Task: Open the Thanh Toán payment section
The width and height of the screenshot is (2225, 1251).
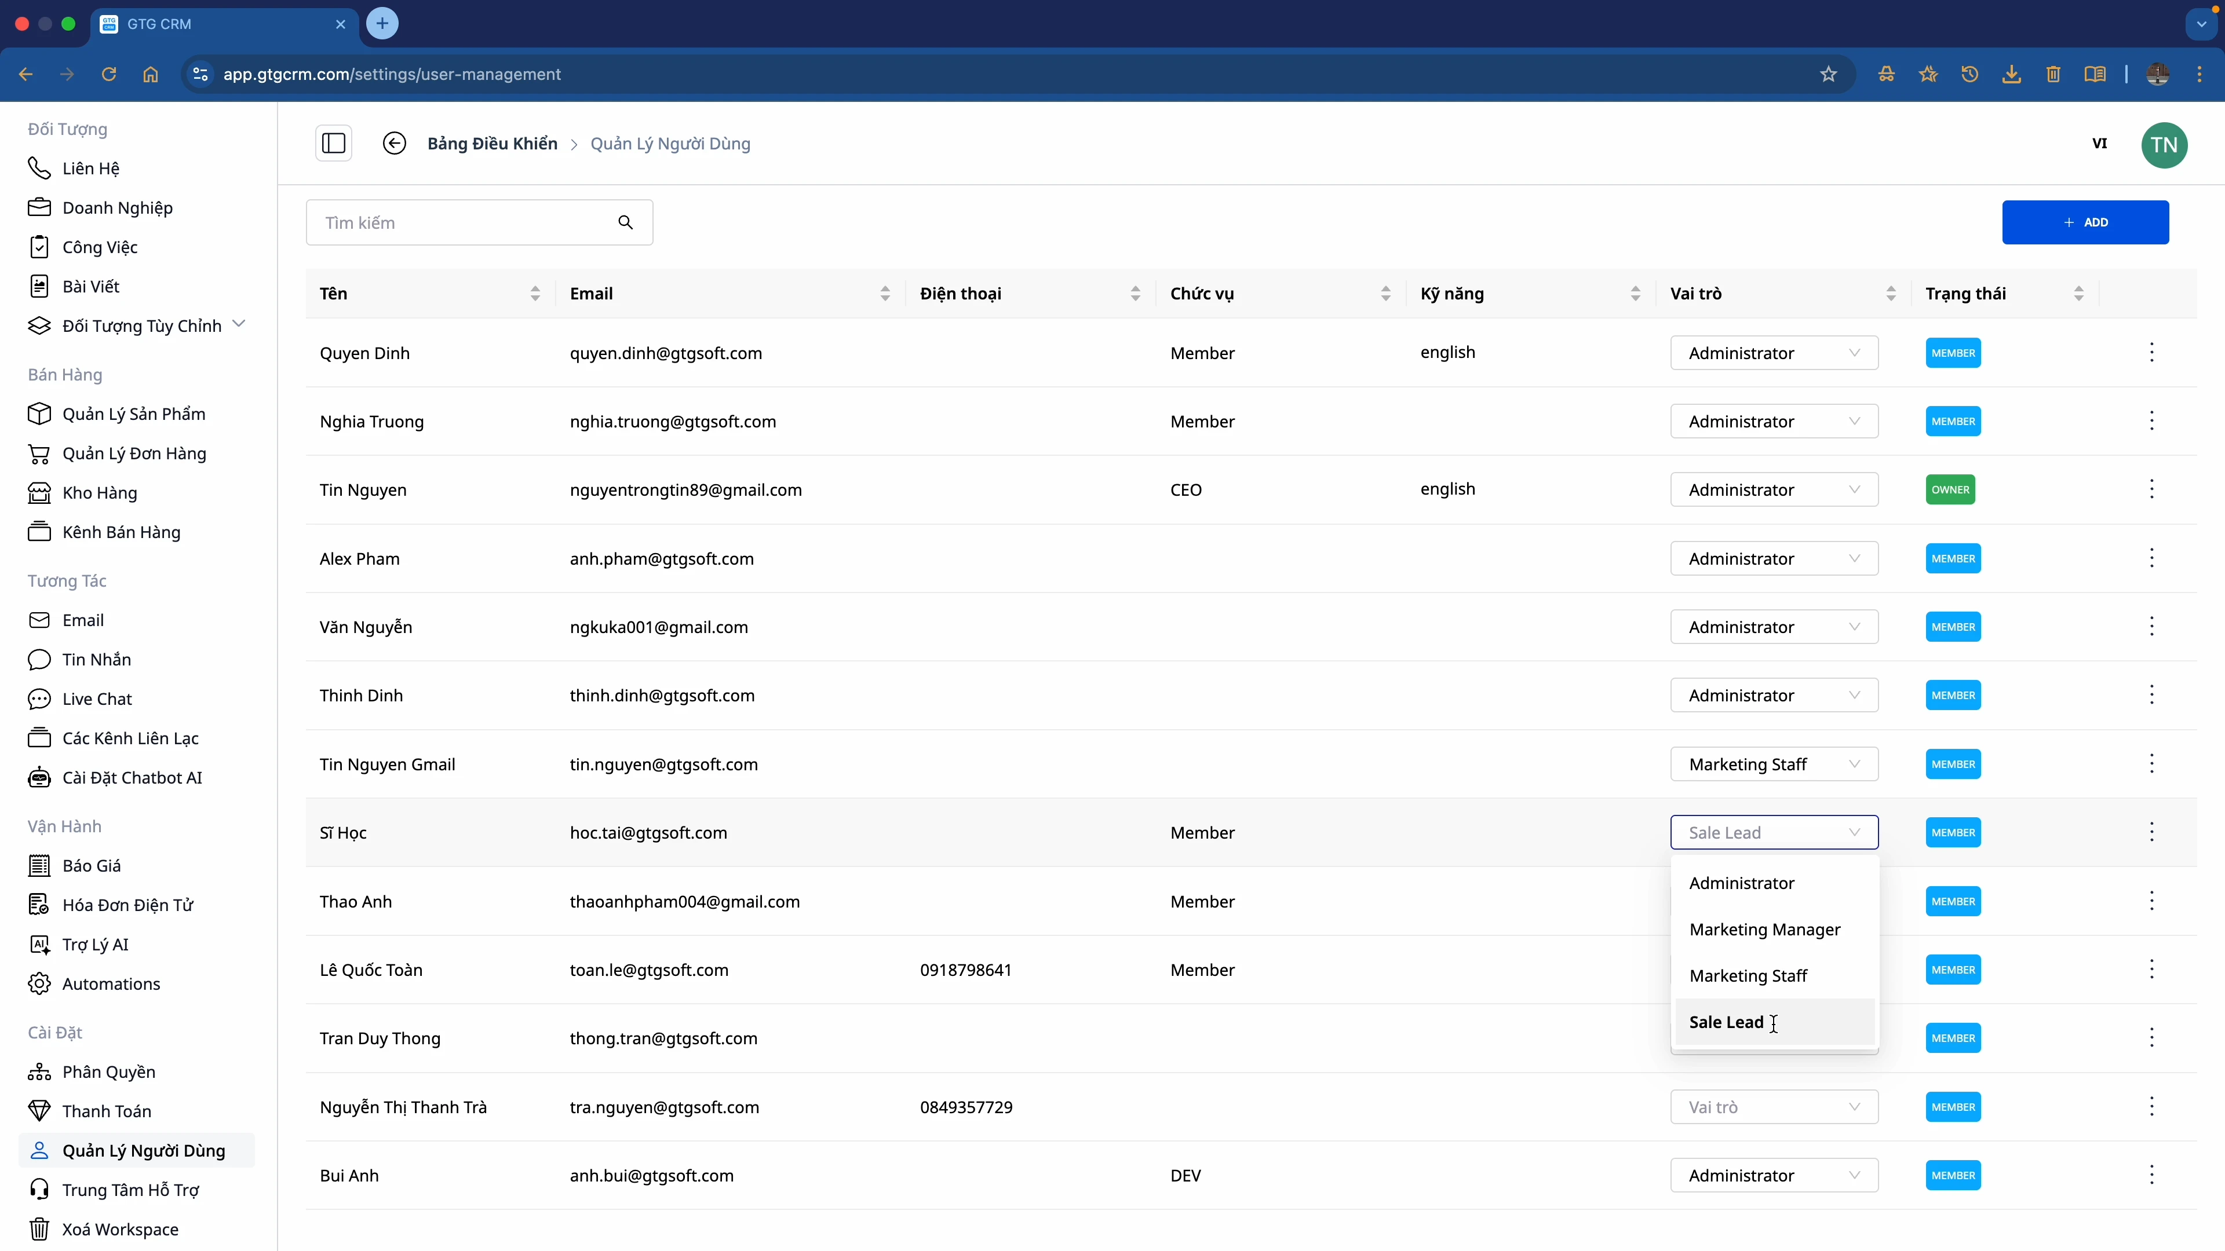Action: pyautogui.click(x=107, y=1110)
